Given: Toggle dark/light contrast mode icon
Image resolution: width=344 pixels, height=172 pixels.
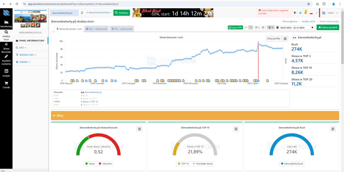Looking at the screenshot, I should point(295,13).
